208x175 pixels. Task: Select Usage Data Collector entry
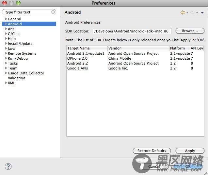pos(26,73)
